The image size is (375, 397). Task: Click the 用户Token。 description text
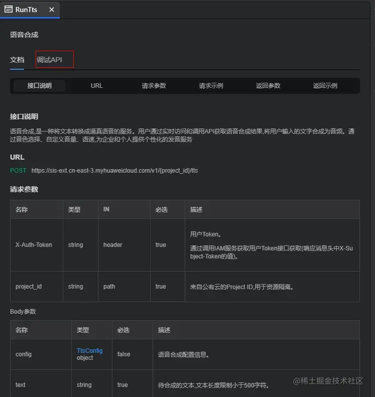tap(206, 234)
